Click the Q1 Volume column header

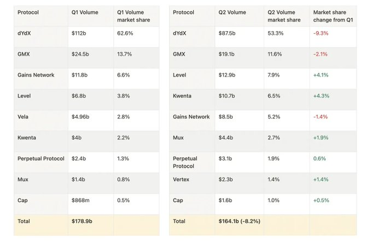(91, 16)
